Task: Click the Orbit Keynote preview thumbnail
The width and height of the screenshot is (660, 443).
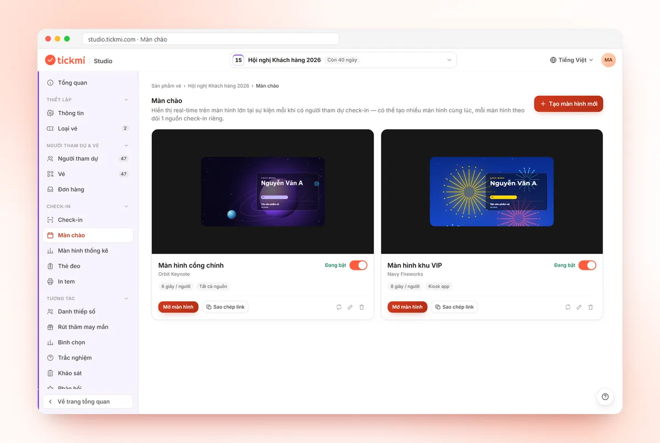Action: (x=263, y=192)
